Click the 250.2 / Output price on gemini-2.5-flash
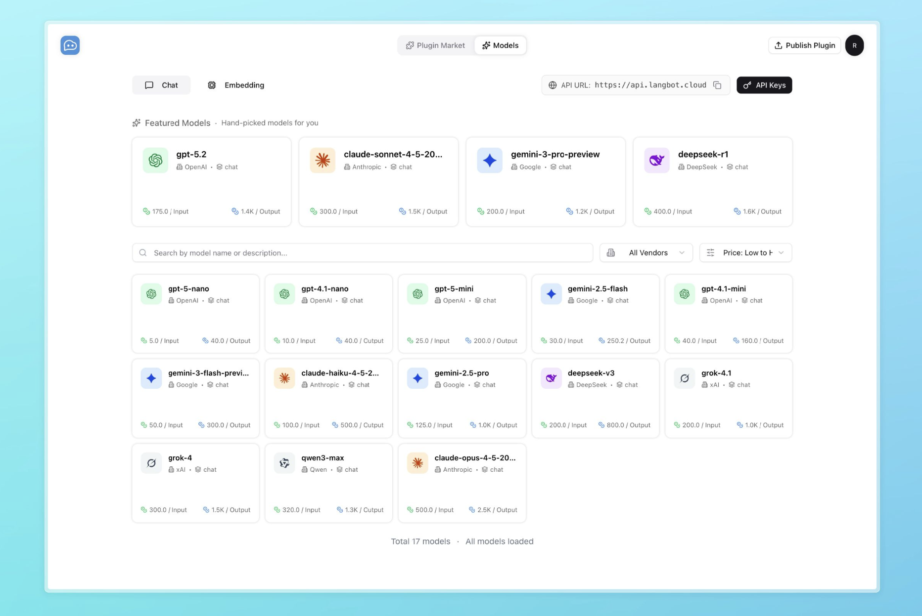Image resolution: width=922 pixels, height=616 pixels. click(624, 341)
